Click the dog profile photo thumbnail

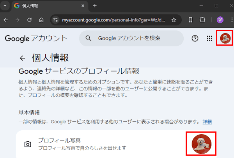pos(202,144)
